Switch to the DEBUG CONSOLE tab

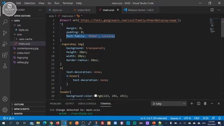pos(87,104)
